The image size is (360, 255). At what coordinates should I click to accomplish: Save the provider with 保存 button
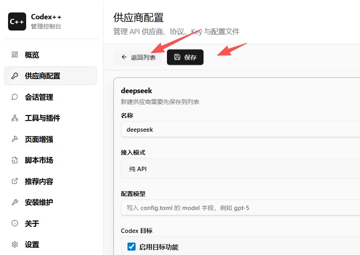click(x=185, y=57)
